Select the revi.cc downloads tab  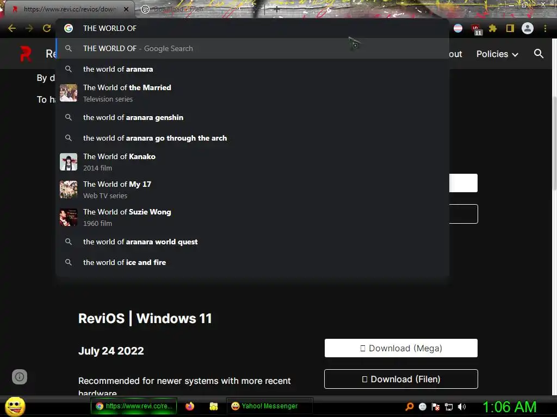pos(69,9)
